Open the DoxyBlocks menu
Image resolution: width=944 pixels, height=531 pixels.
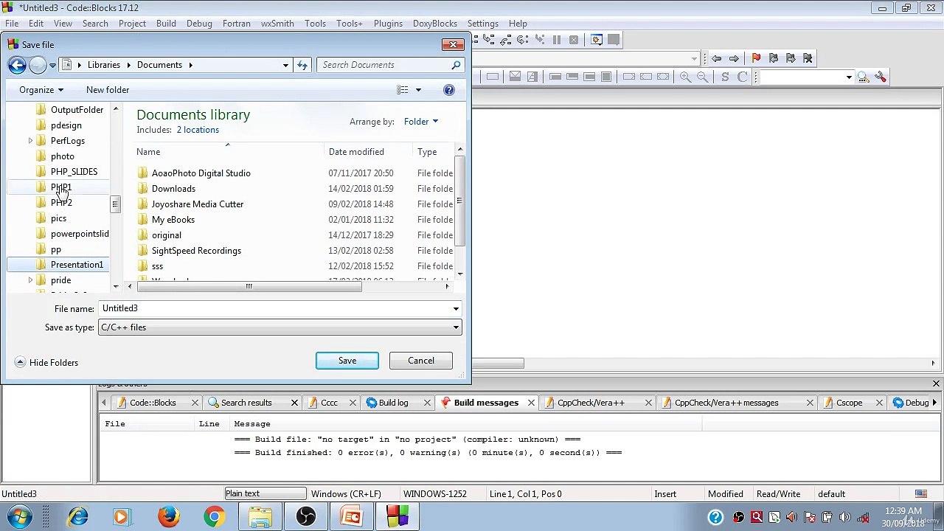435,24
